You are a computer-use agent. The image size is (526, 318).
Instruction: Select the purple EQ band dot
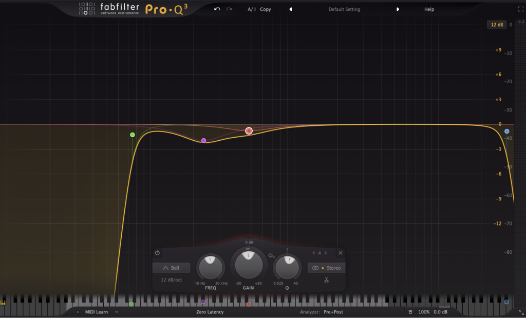(203, 141)
